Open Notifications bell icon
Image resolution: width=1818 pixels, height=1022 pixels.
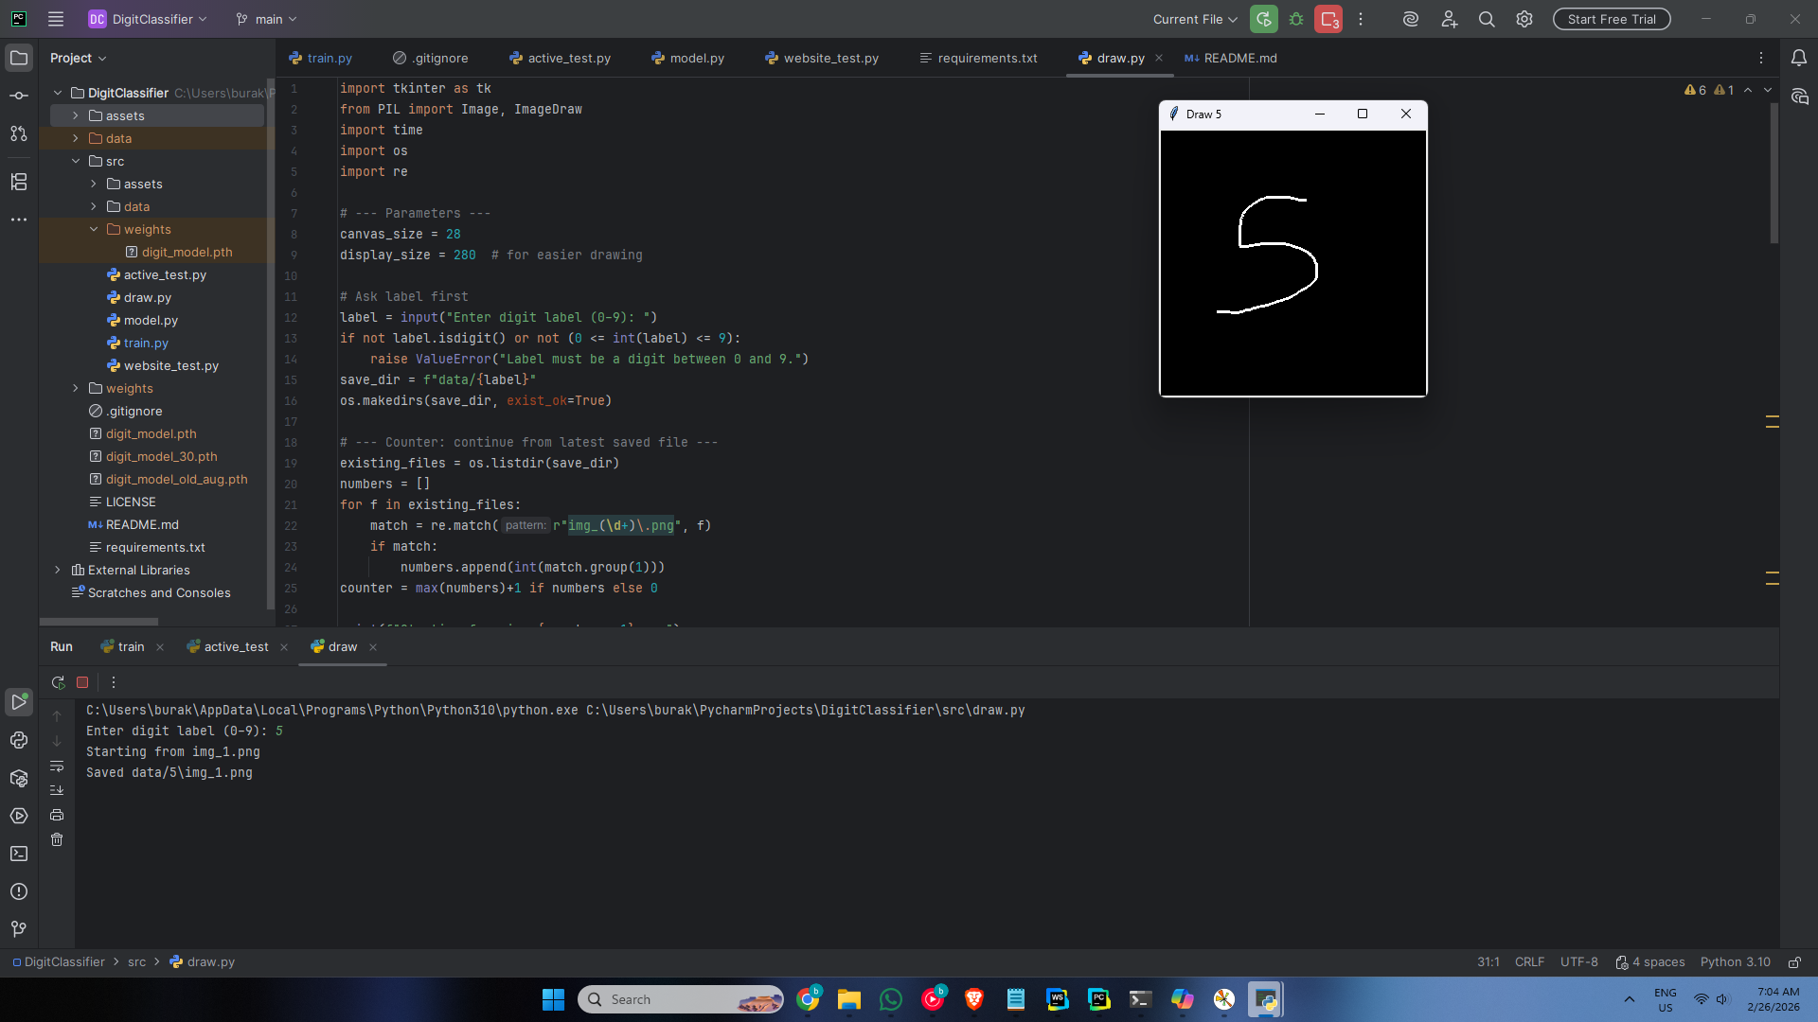[x=1799, y=58]
